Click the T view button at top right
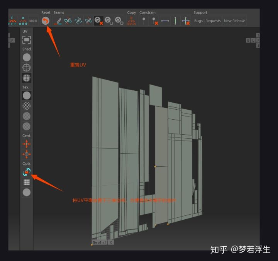Screen dimensions: 278x261 pyautogui.click(x=258, y=36)
